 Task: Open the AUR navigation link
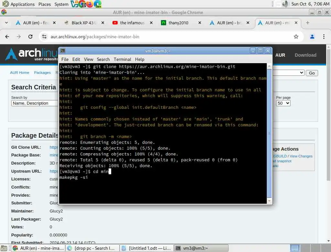pyautogui.click(x=280, y=55)
